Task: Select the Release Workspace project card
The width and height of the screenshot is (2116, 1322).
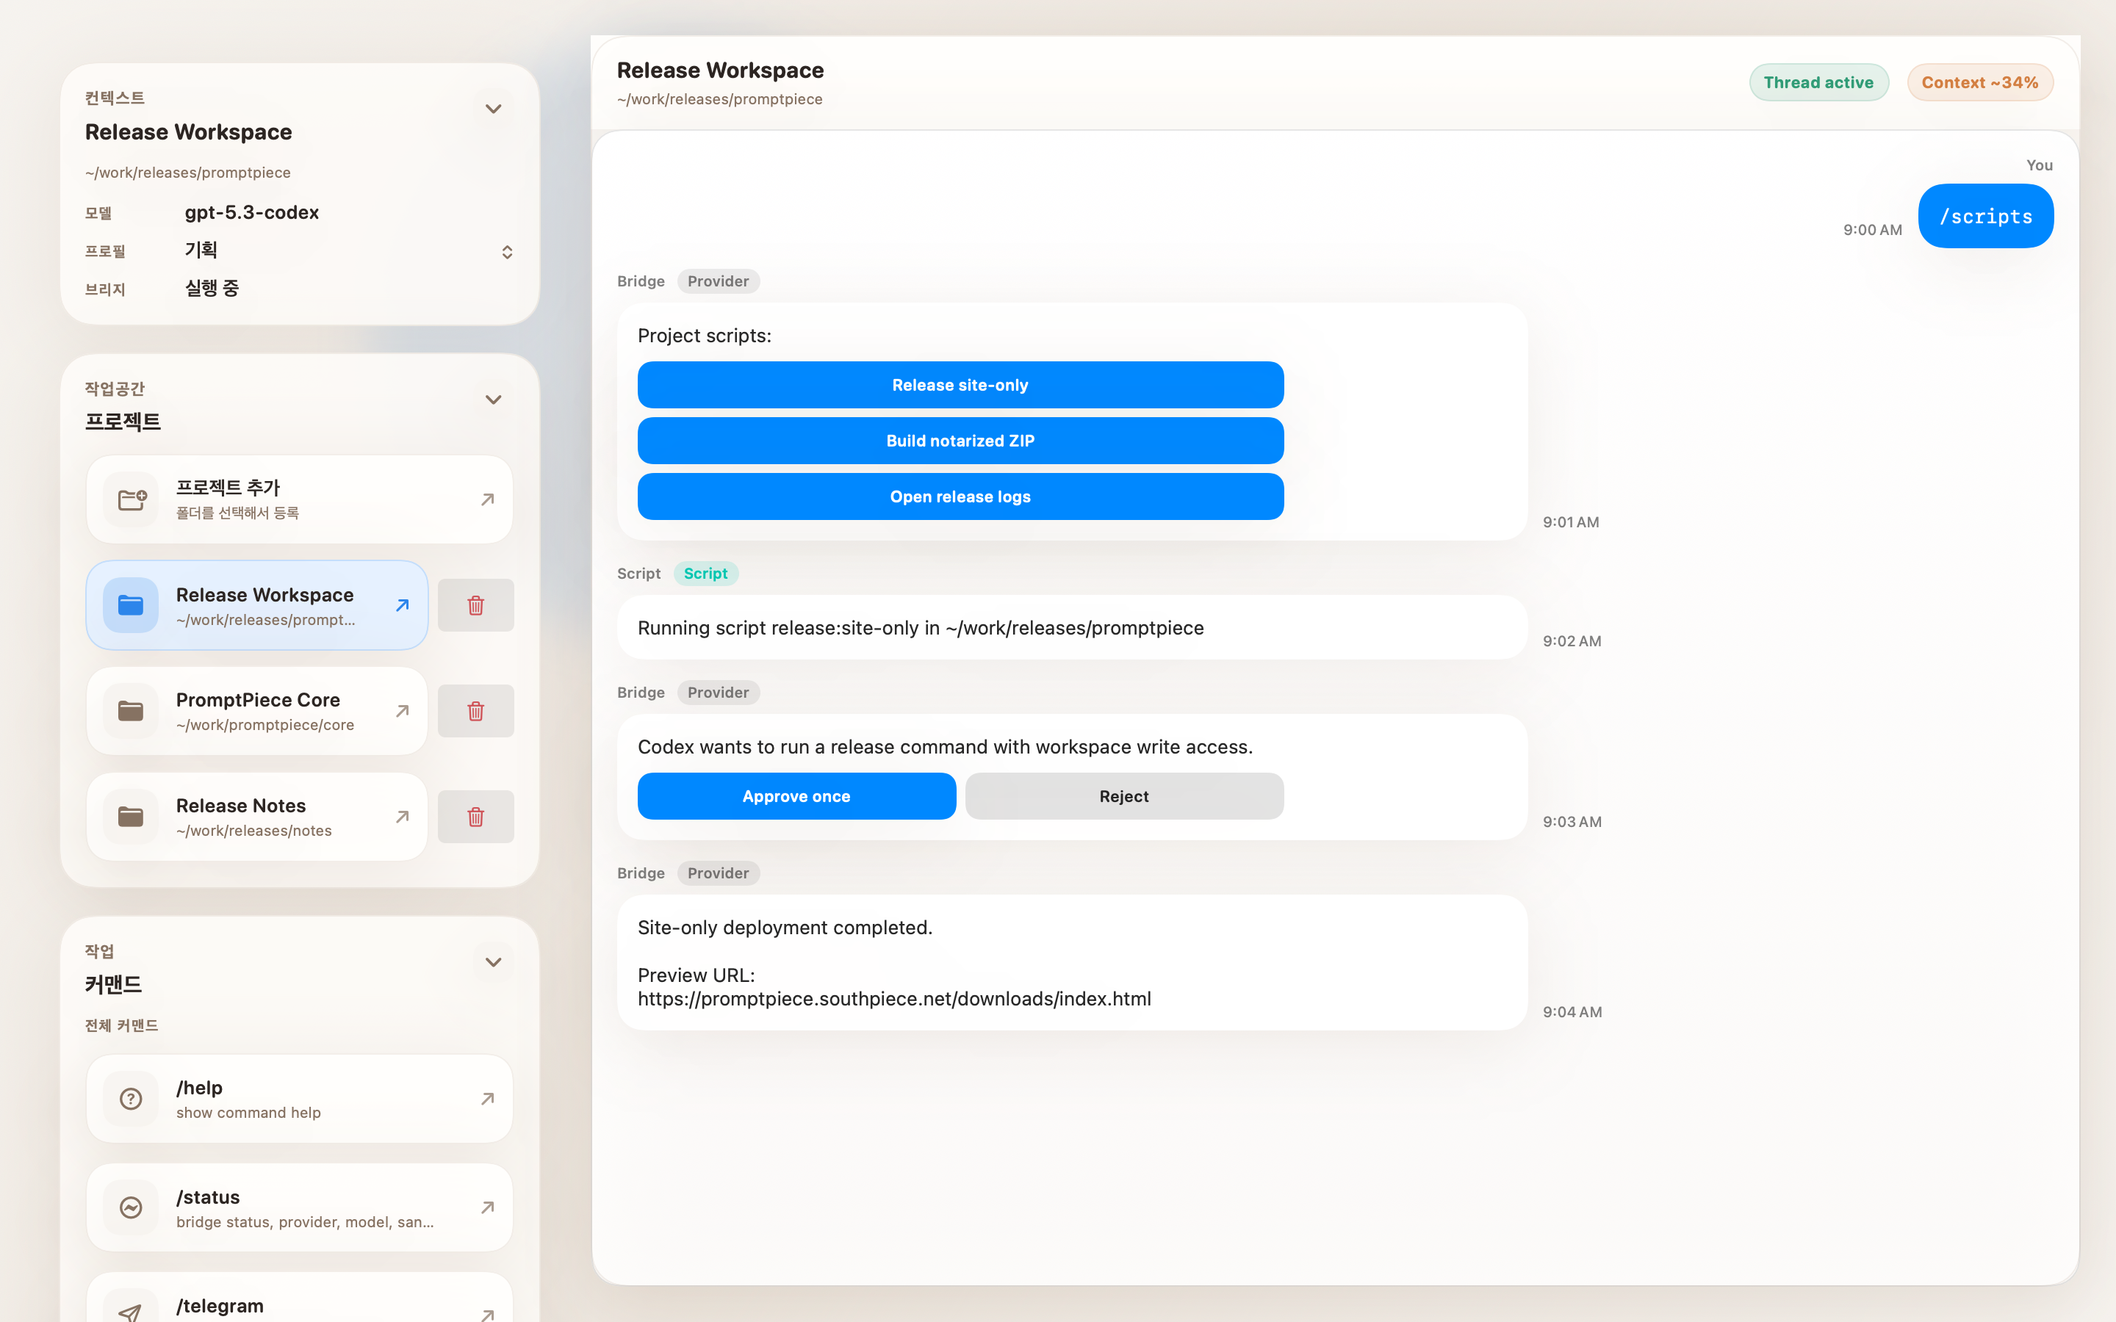Action: [257, 605]
